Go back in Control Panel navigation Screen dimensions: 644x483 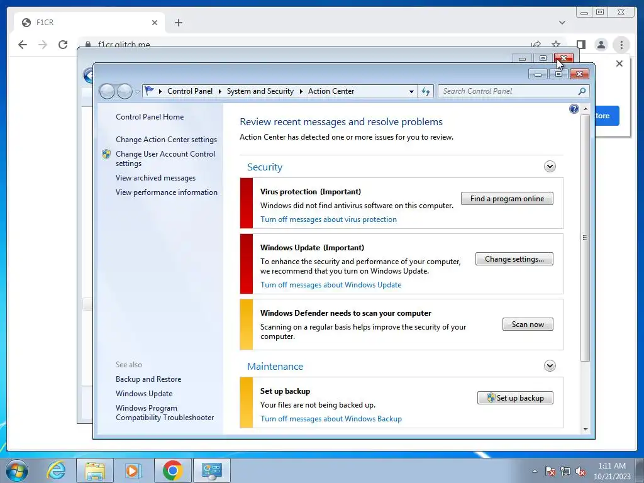(107, 91)
